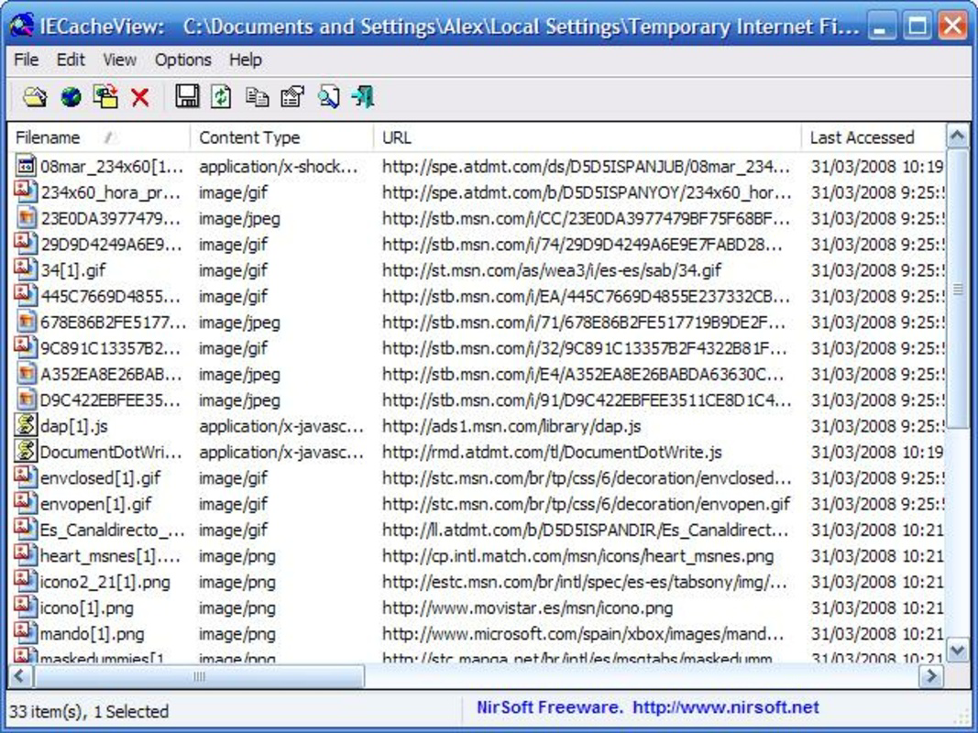Open the NirSoft website link in status bar
This screenshot has width=978, height=733.
(x=725, y=707)
